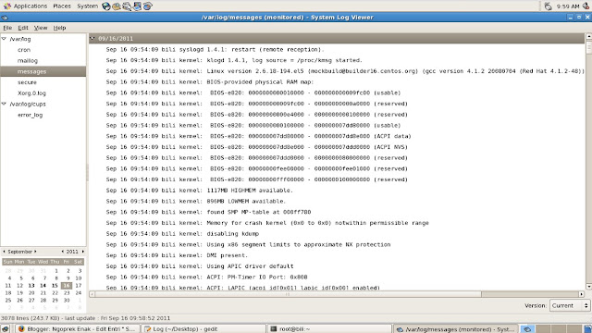Screen dimensions: 592x333
Task: Go to next year after 2011
Action: [x=83, y=251]
